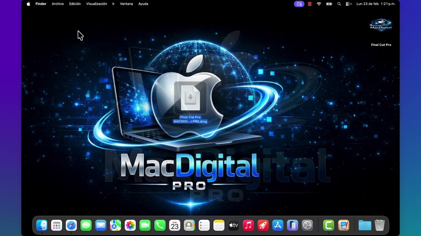Open the Ir menu

(113, 4)
